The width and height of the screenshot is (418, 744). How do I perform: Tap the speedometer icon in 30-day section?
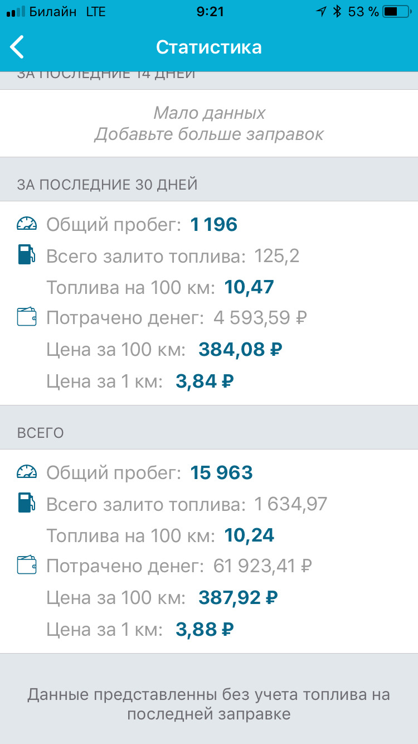(x=27, y=225)
